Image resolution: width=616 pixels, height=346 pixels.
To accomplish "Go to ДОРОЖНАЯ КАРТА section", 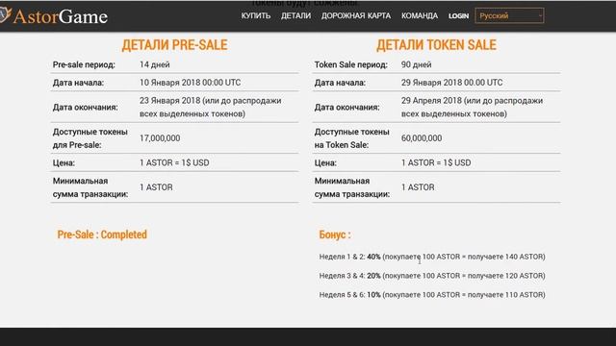I will (356, 15).
